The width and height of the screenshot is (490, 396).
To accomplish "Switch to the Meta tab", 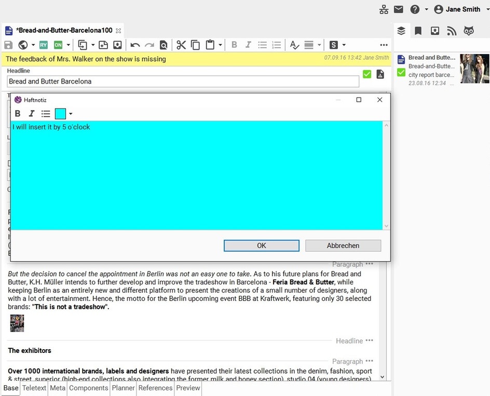I will [58, 388].
